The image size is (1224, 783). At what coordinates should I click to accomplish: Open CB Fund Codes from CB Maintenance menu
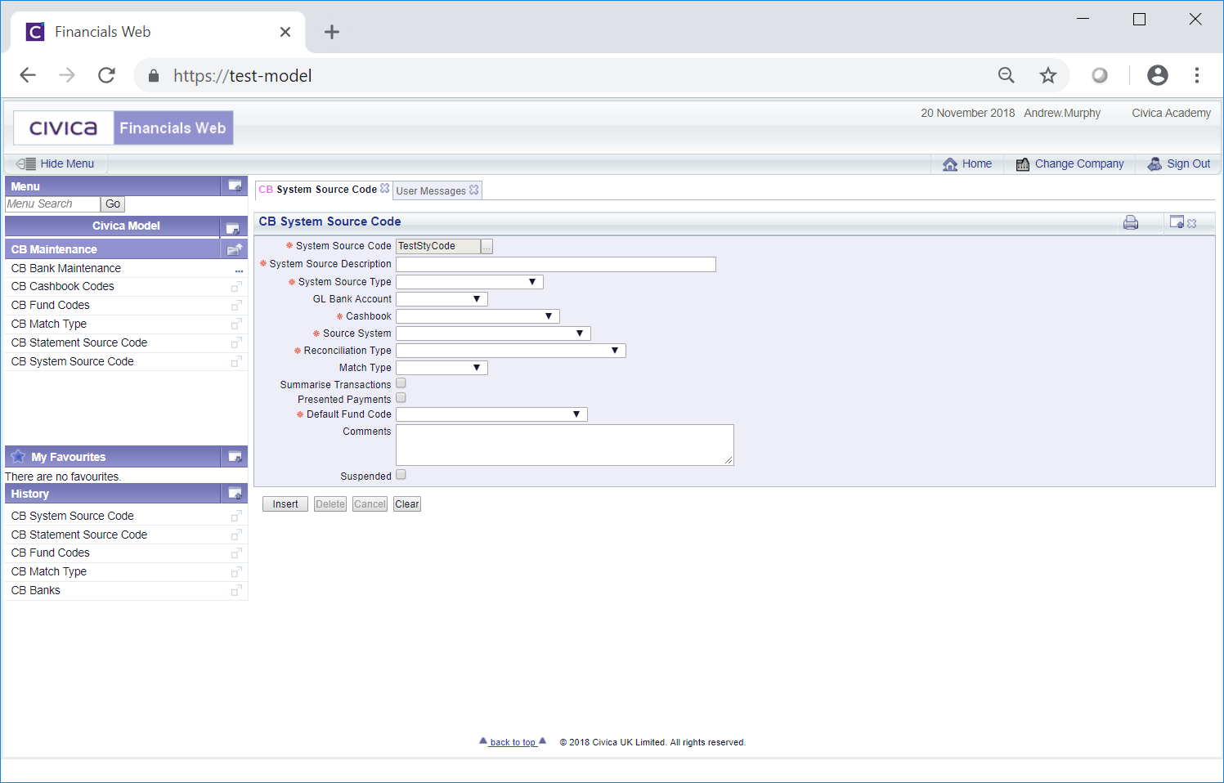point(51,305)
